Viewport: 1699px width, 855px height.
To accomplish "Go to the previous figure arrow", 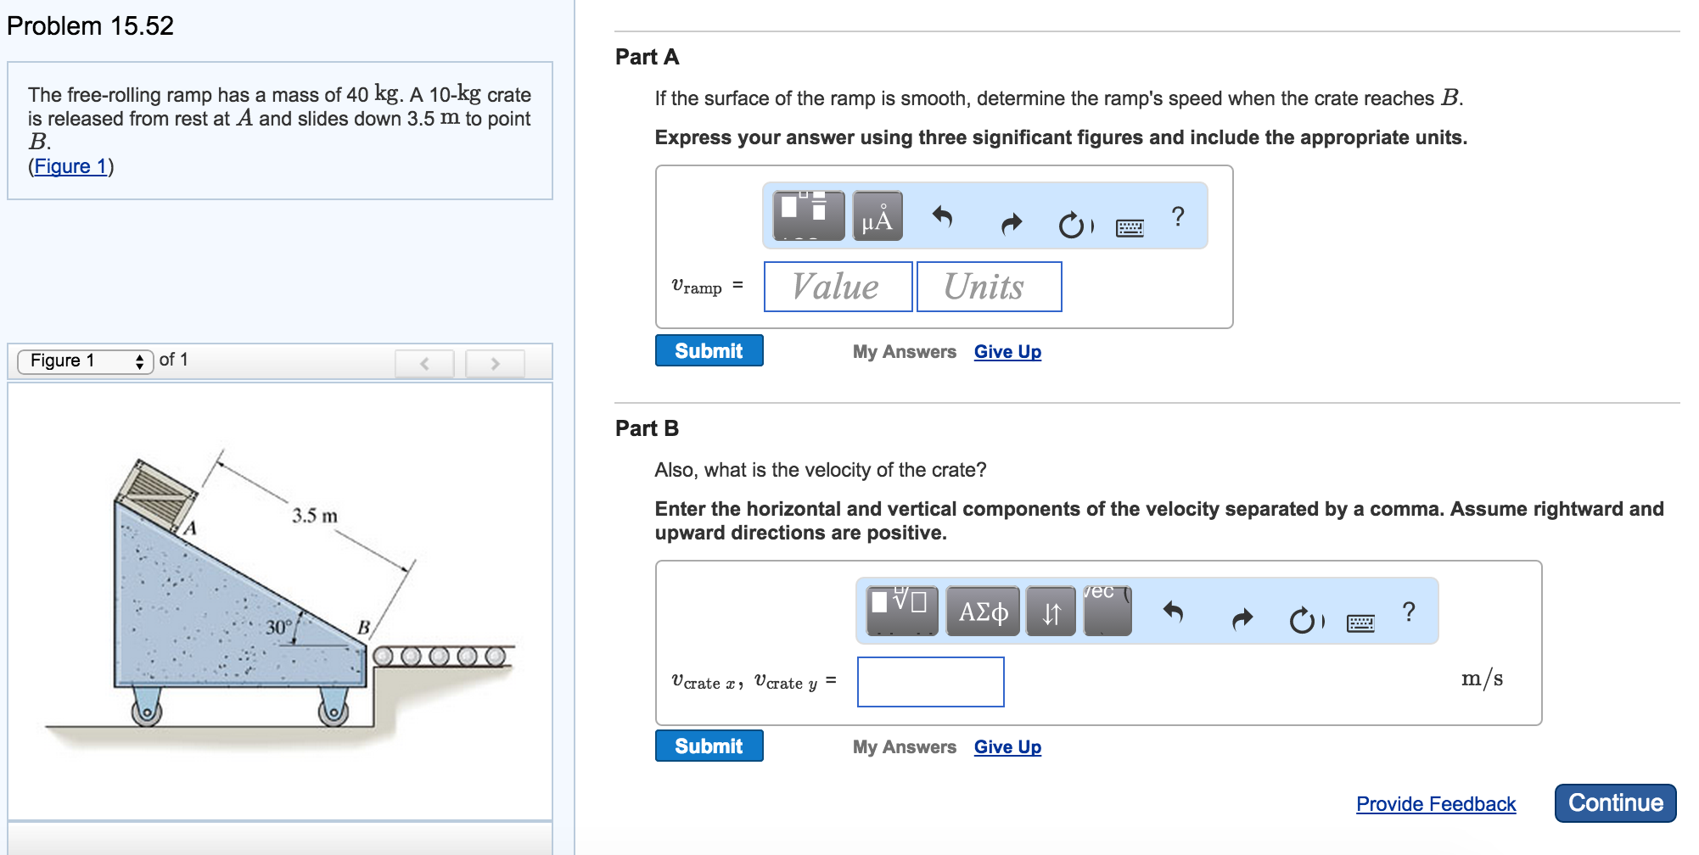I will [424, 364].
